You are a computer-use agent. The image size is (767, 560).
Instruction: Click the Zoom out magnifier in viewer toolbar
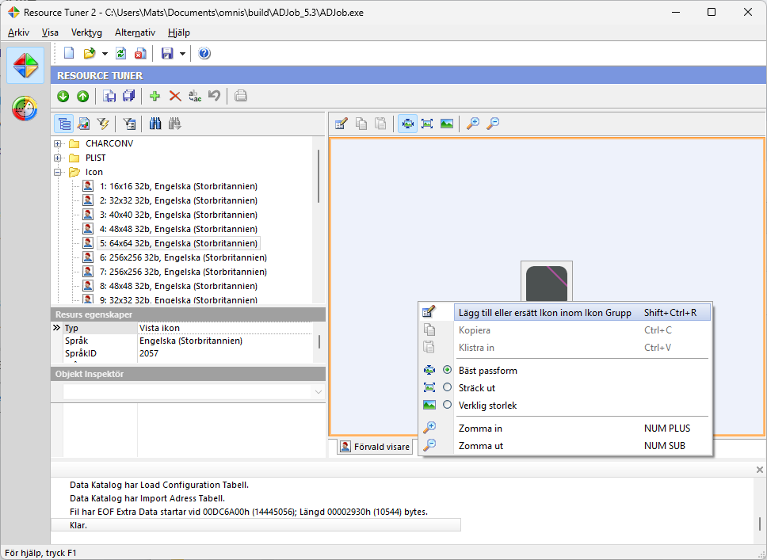(493, 124)
